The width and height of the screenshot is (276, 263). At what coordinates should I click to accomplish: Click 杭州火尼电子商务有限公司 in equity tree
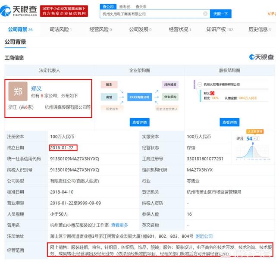coord(222,85)
